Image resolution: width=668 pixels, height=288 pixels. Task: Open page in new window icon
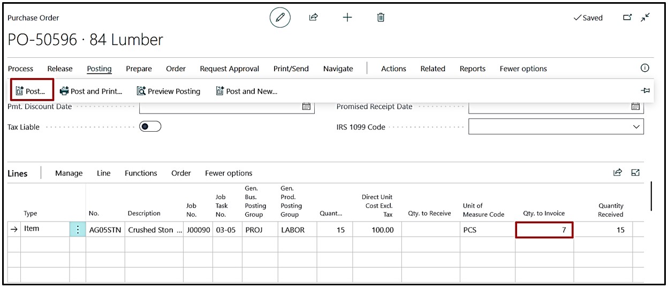pyautogui.click(x=627, y=18)
